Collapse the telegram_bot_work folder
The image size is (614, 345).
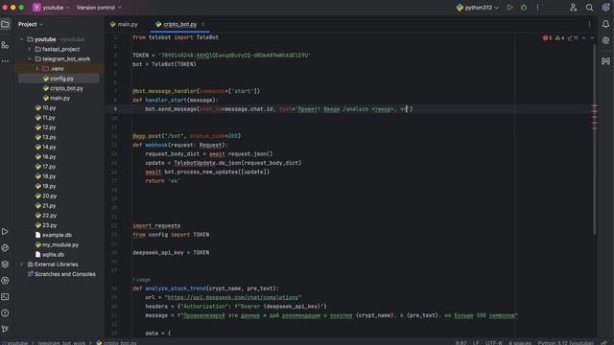[x=30, y=59]
